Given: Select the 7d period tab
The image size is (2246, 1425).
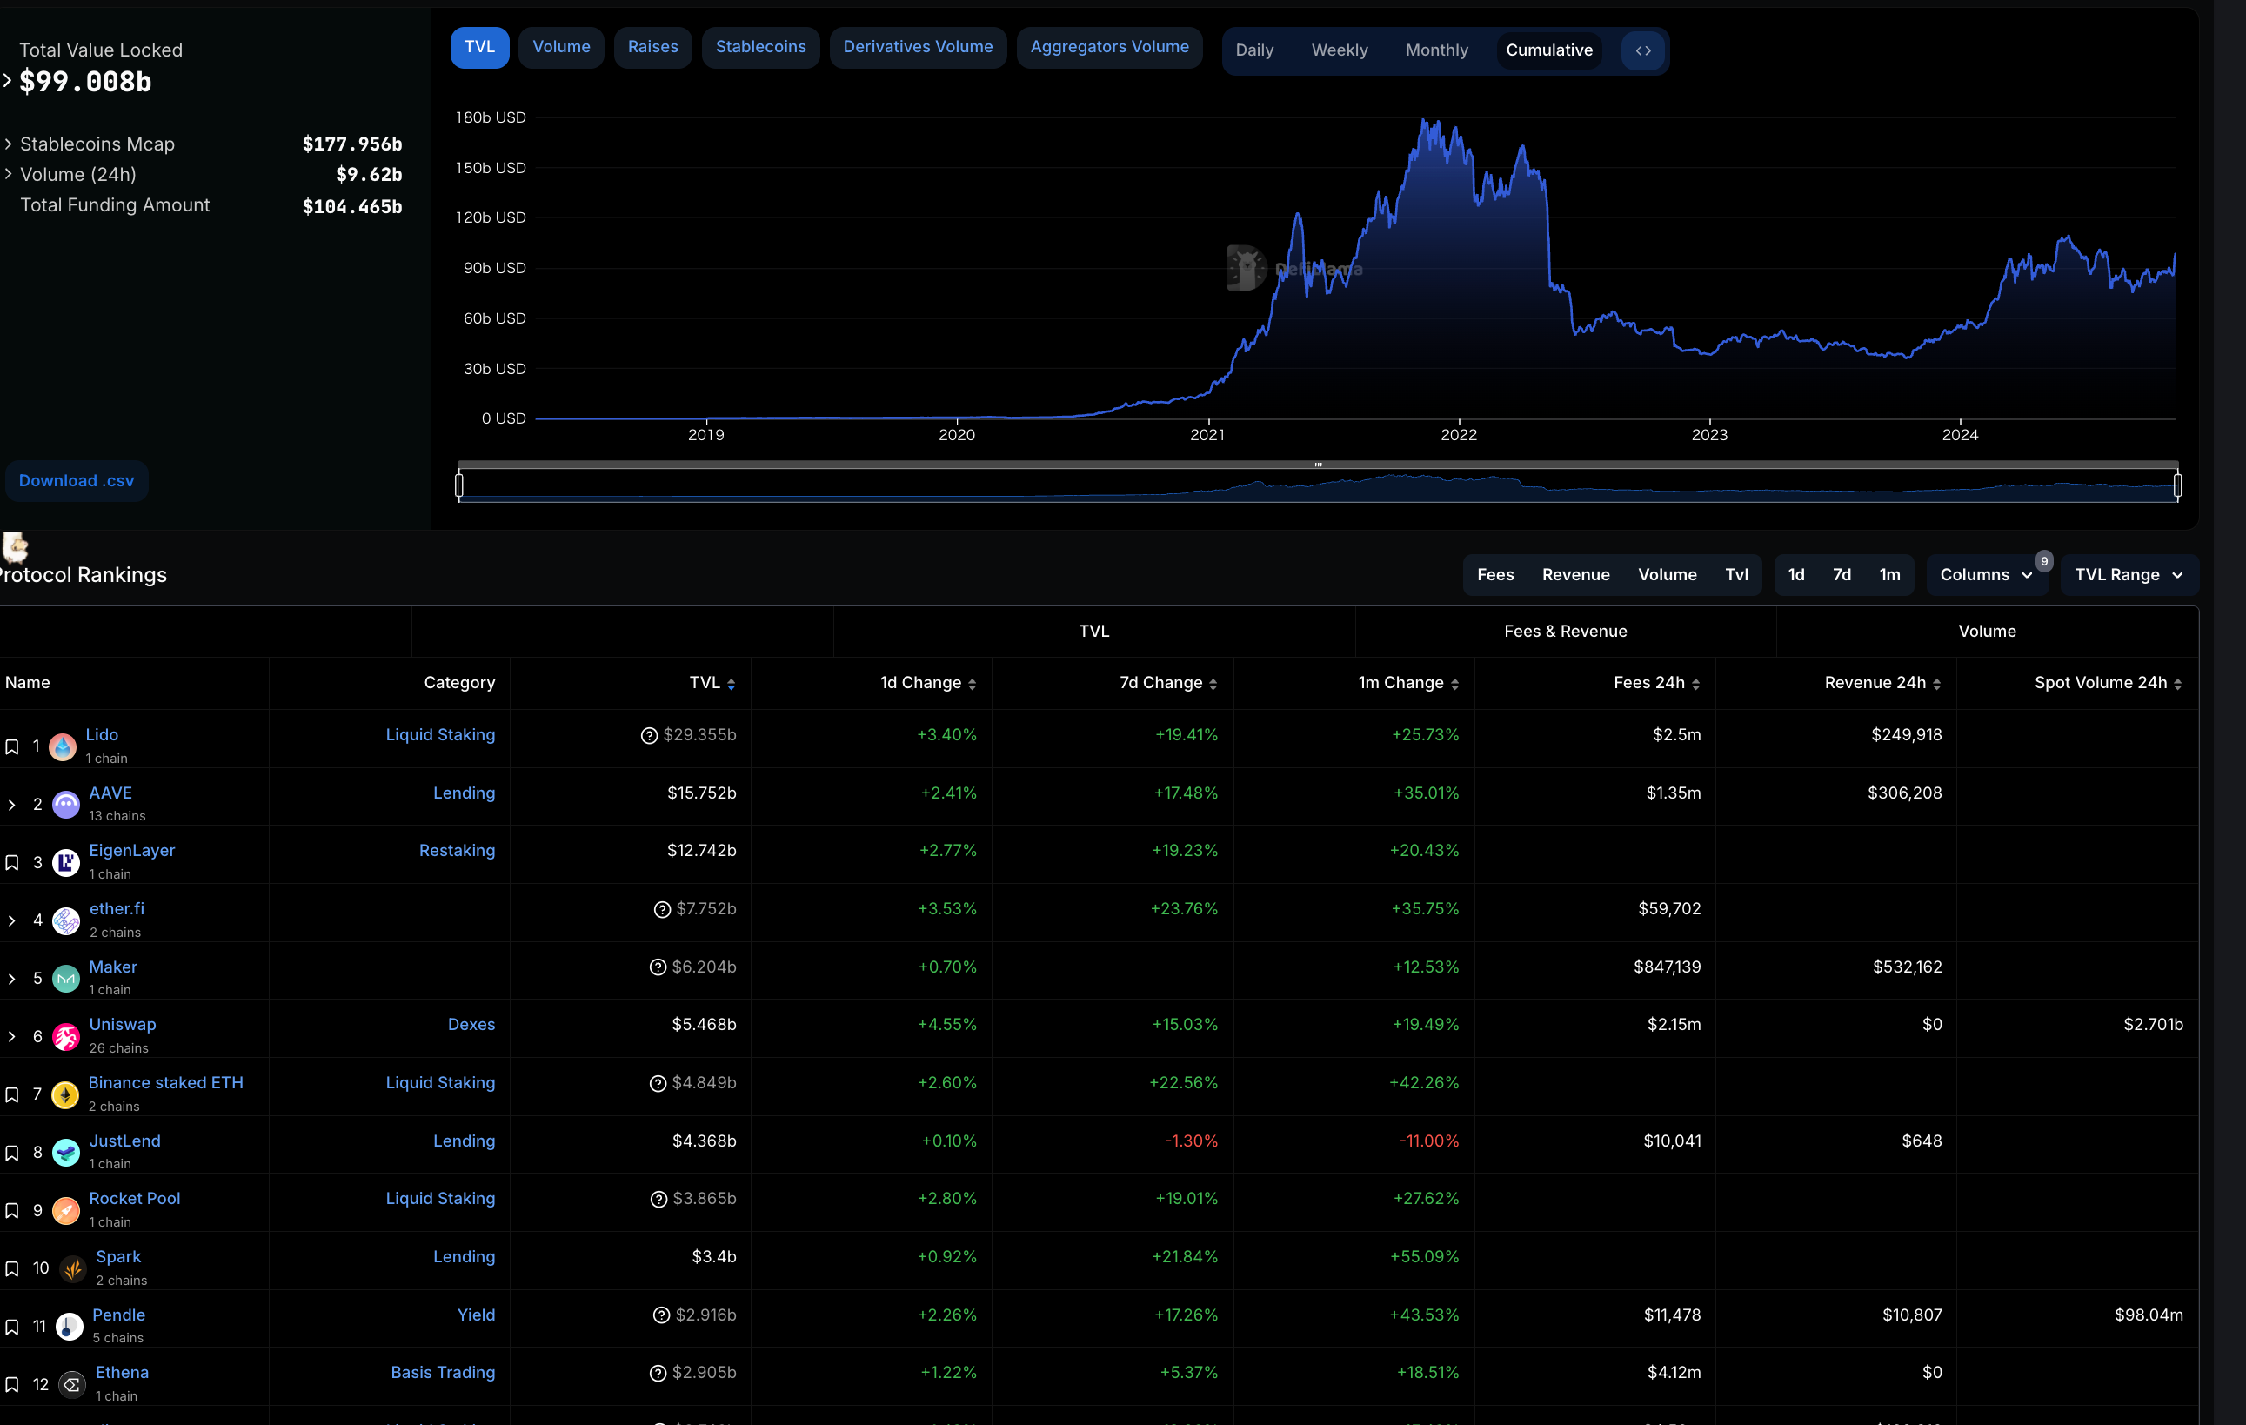Looking at the screenshot, I should (1842, 574).
